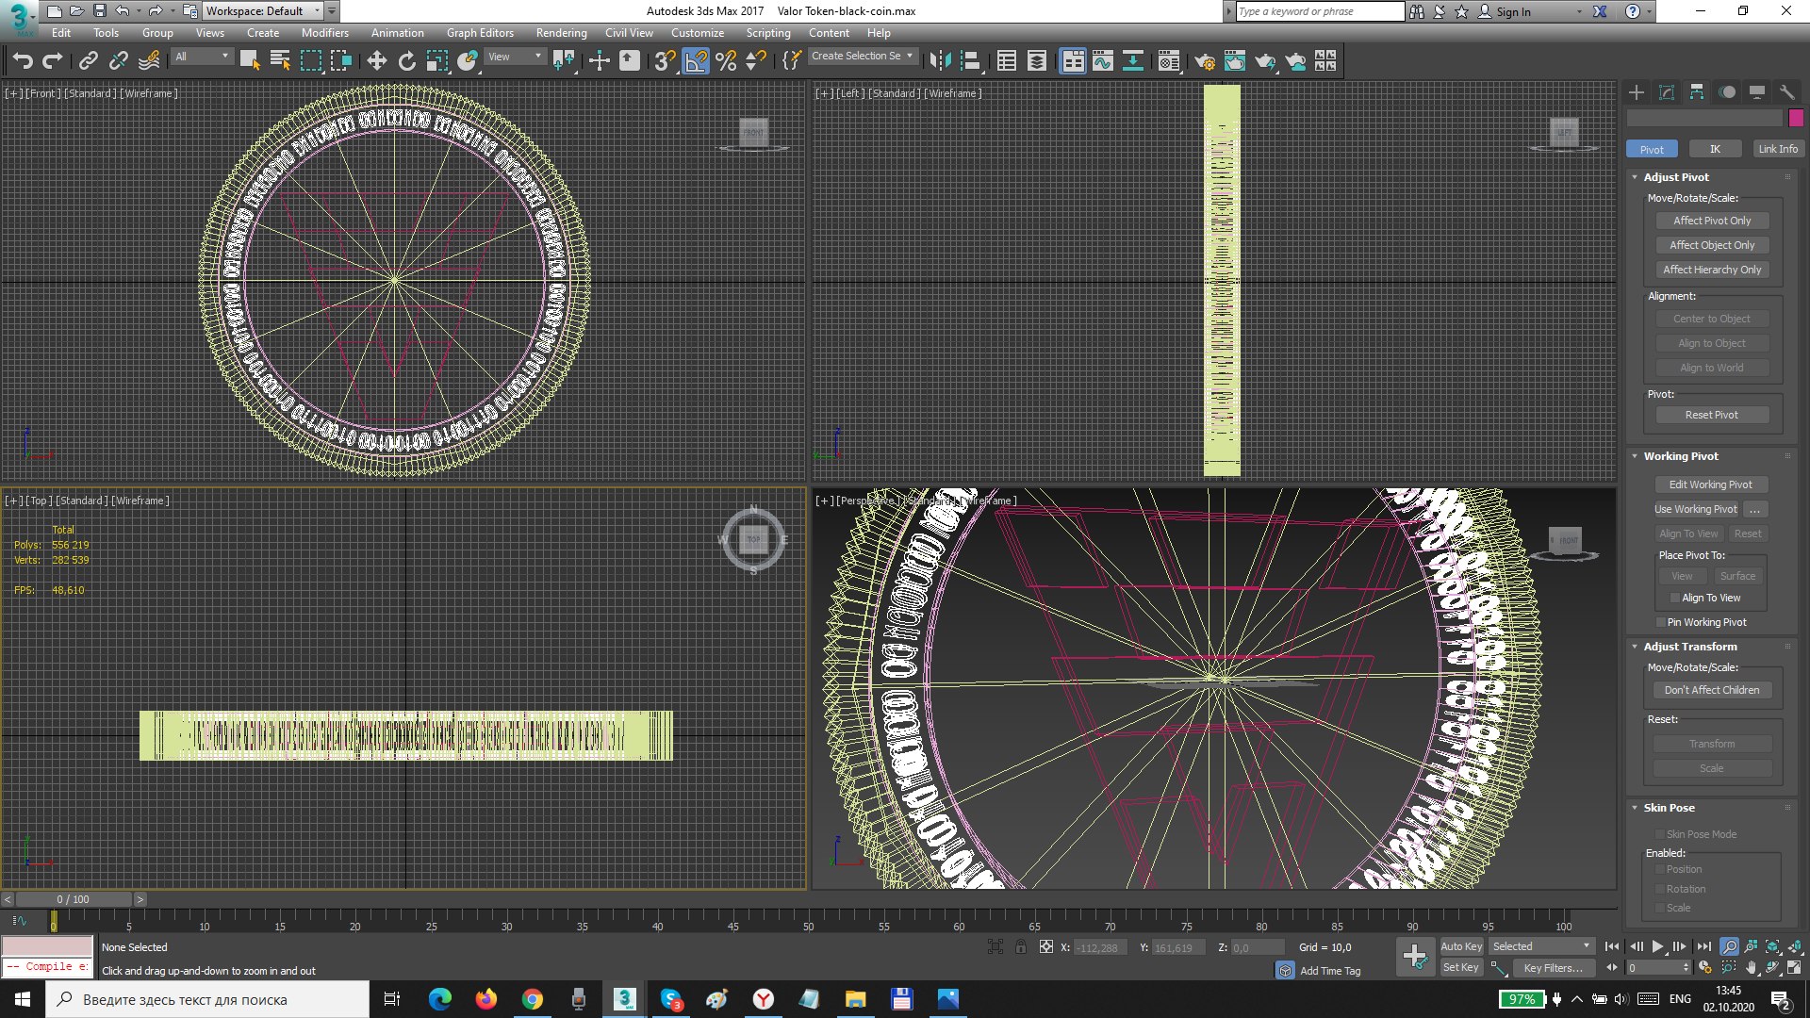Click the Mirror tool icon

[940, 61]
